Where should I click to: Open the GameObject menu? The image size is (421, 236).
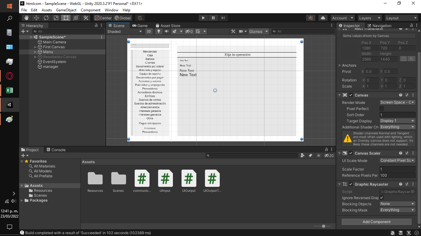tap(66, 10)
